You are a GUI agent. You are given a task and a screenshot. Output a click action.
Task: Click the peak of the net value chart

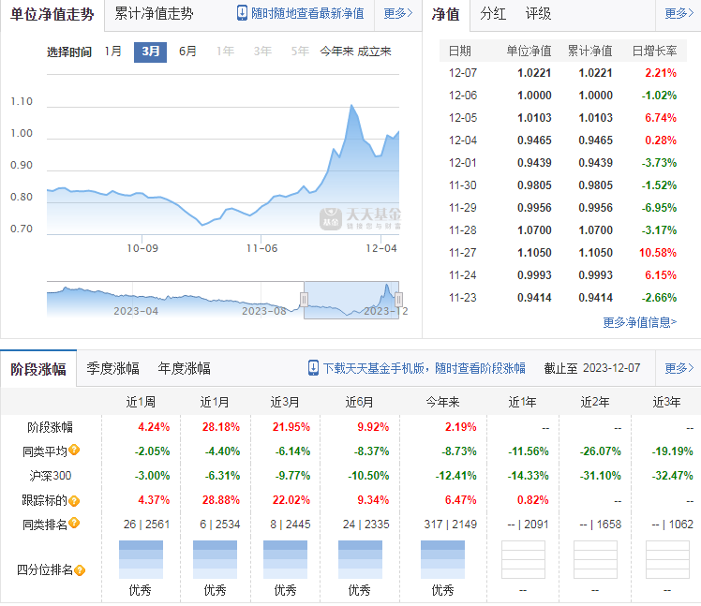351,105
